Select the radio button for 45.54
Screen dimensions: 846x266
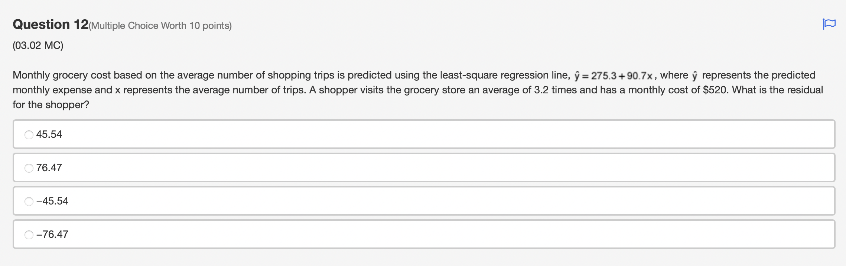tap(29, 134)
